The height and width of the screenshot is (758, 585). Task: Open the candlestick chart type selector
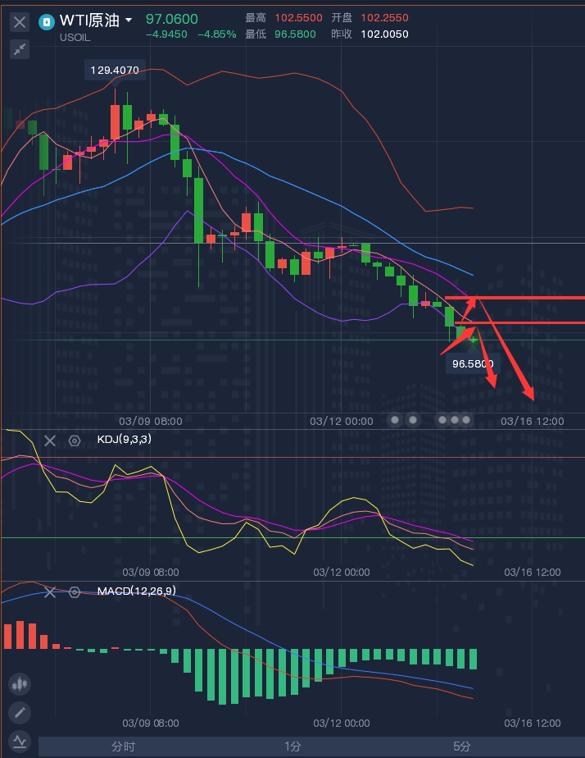pyautogui.click(x=20, y=683)
